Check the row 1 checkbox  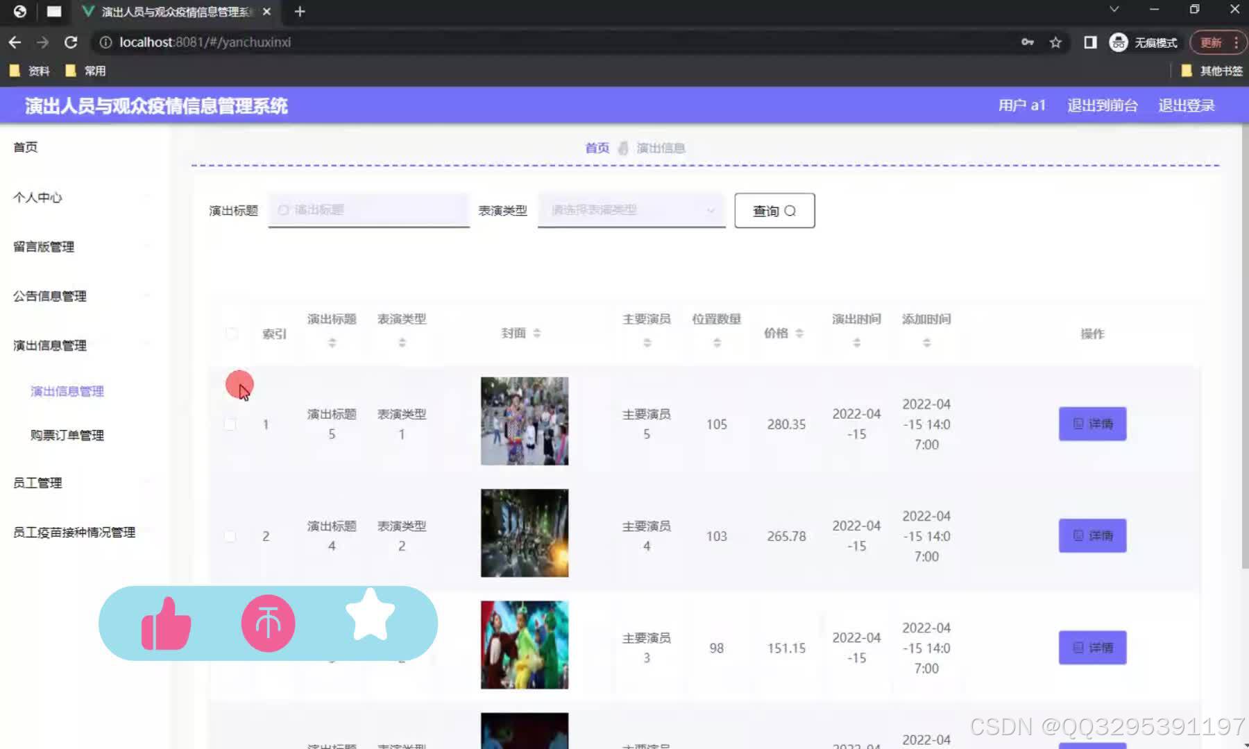pyautogui.click(x=230, y=424)
